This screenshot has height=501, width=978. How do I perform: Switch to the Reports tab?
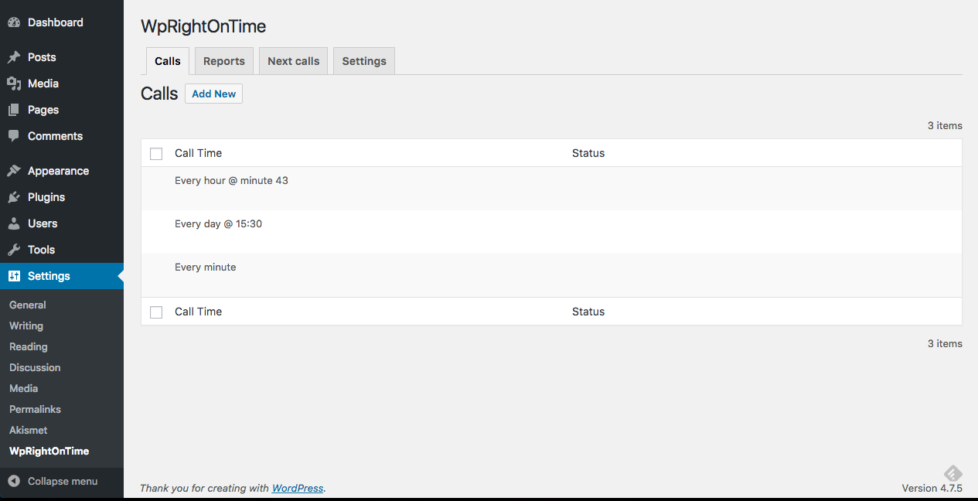(x=224, y=61)
